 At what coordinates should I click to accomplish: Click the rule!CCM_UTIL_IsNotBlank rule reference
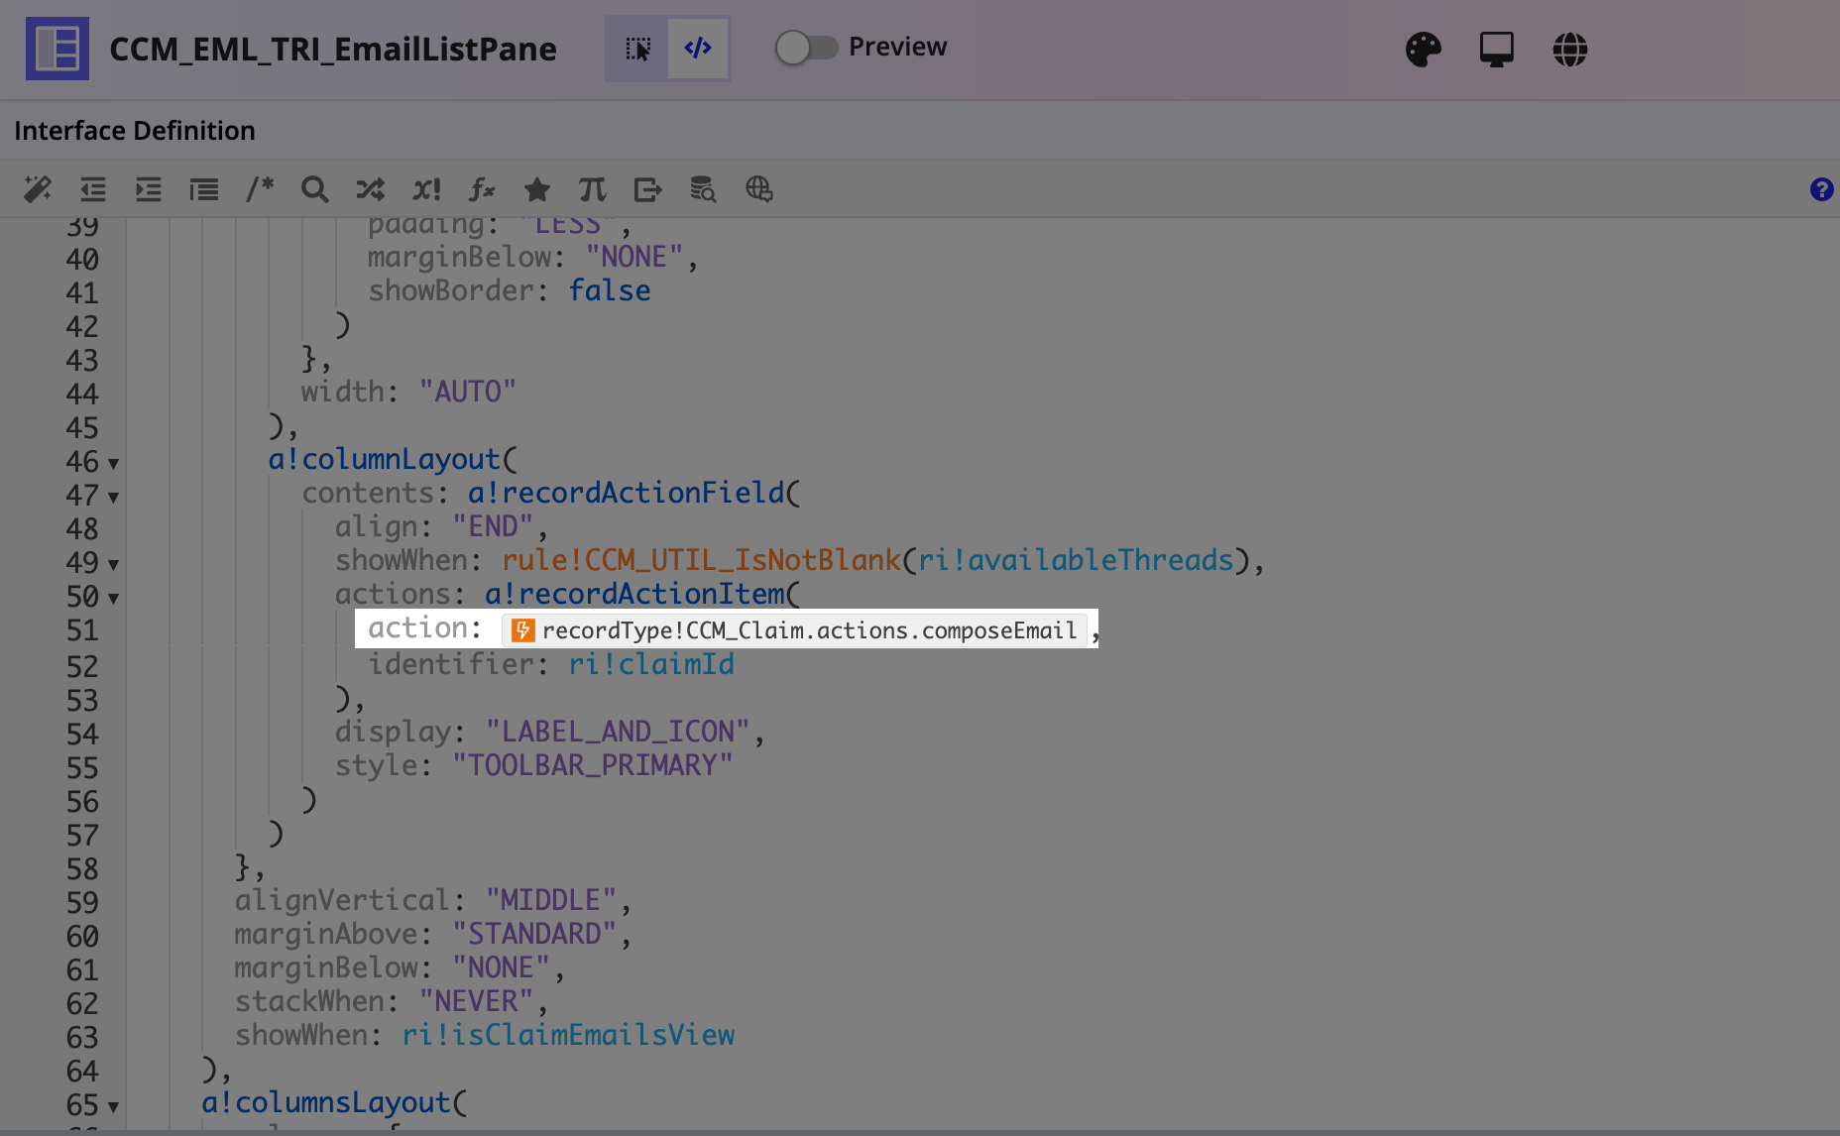701,560
